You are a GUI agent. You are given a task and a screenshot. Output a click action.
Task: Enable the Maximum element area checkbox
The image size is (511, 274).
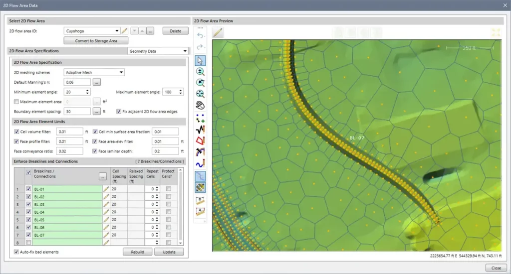pyautogui.click(x=16, y=102)
